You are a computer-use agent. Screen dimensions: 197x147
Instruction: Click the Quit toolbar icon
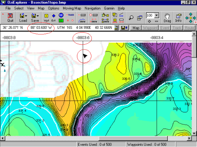click(x=10, y=18)
